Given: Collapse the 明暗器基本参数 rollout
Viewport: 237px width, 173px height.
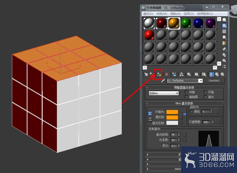Looking at the screenshot, I should tap(184, 87).
